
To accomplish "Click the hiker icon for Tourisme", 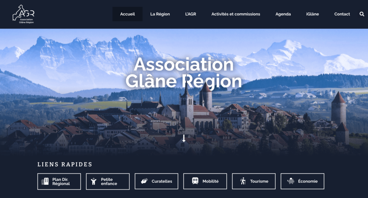I will pyautogui.click(x=243, y=181).
